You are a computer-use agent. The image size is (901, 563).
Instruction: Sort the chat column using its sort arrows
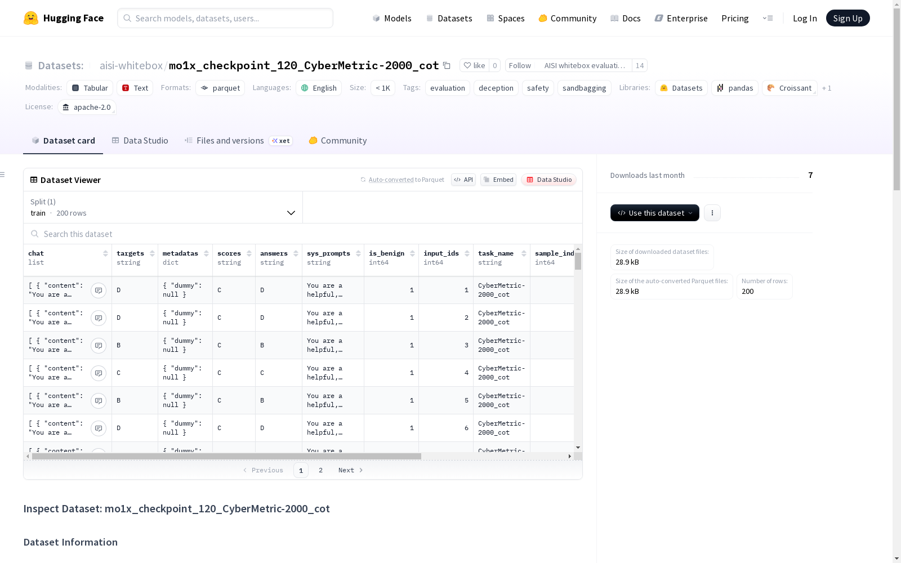click(x=105, y=253)
